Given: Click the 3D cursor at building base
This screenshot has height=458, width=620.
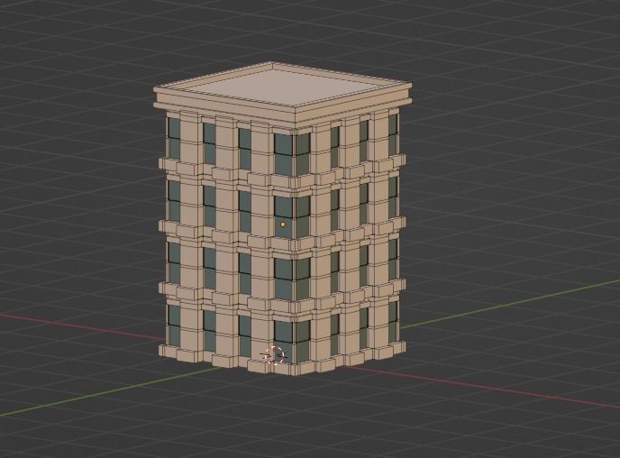Looking at the screenshot, I should (275, 355).
